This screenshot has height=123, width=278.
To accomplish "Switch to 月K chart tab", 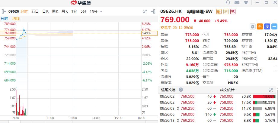I will point(65,11).
